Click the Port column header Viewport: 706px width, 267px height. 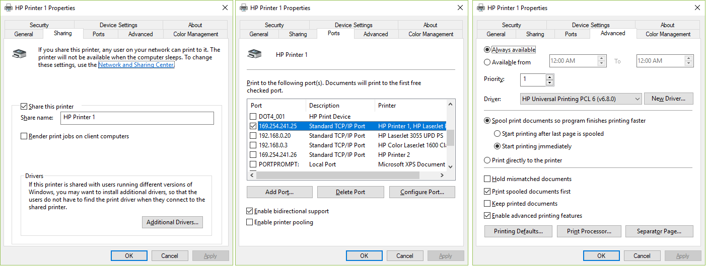277,106
